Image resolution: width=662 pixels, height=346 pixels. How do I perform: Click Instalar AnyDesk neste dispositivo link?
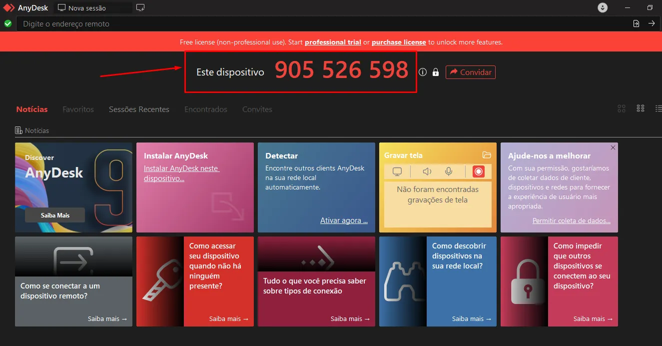tap(181, 173)
